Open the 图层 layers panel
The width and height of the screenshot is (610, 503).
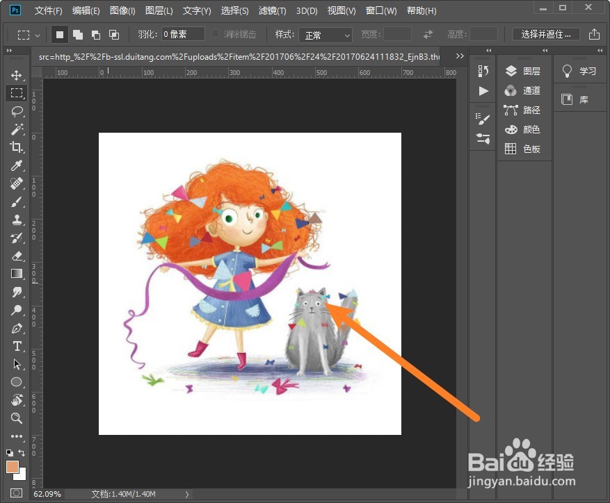[523, 71]
